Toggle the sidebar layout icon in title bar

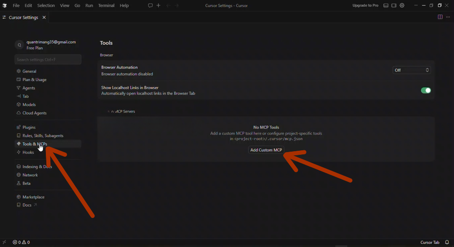[394, 5]
